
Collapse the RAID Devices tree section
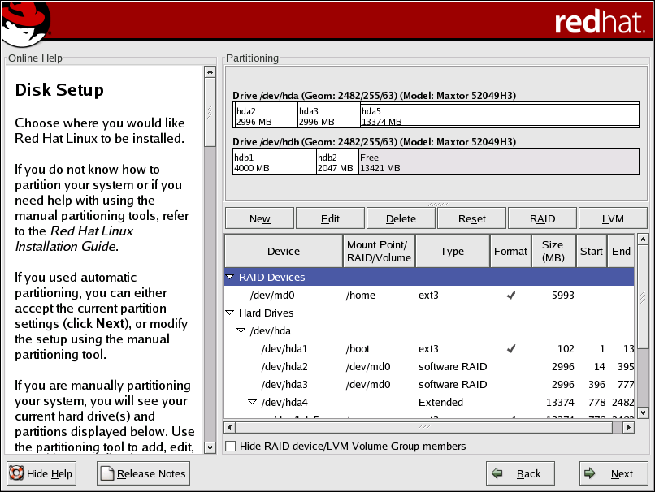[231, 278]
